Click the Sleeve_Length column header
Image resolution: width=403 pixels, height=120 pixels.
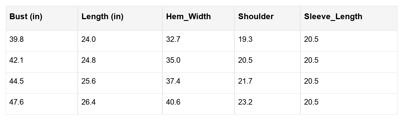[333, 17]
